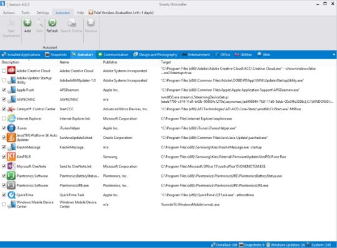Image resolution: width=337 pixels, height=248 pixels.
Task: Select the Autostart ribbon tab
Action: [62, 12]
